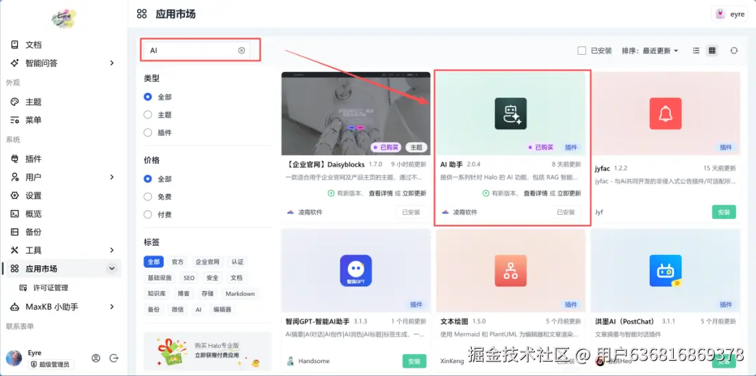Viewport: 756px width, 376px height.
Task: Select the 编辑器 tag filter
Action: tap(223, 310)
